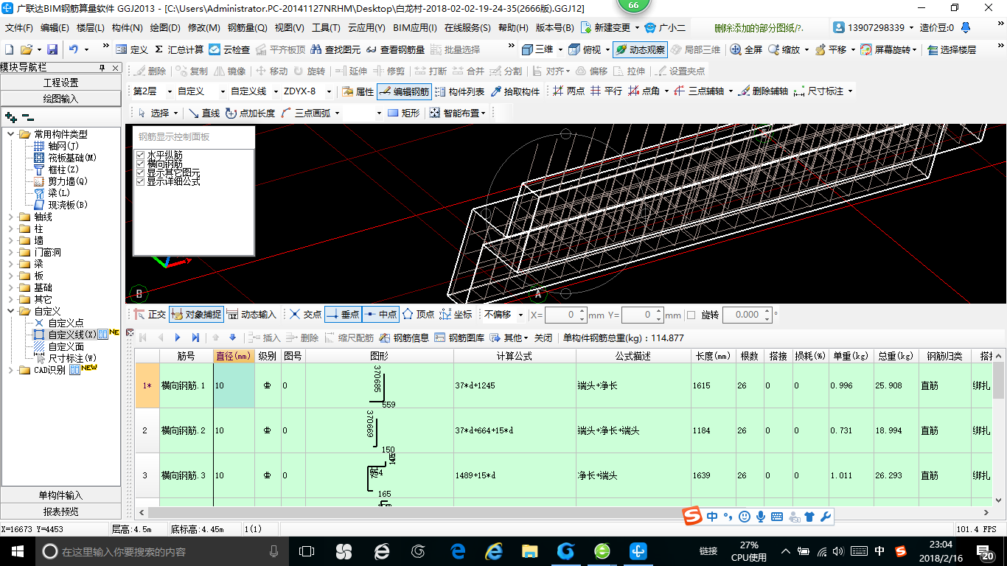Viewport: 1007px width, 566px height.
Task: Select the 两点 two-point axis tool
Action: [x=568, y=91]
